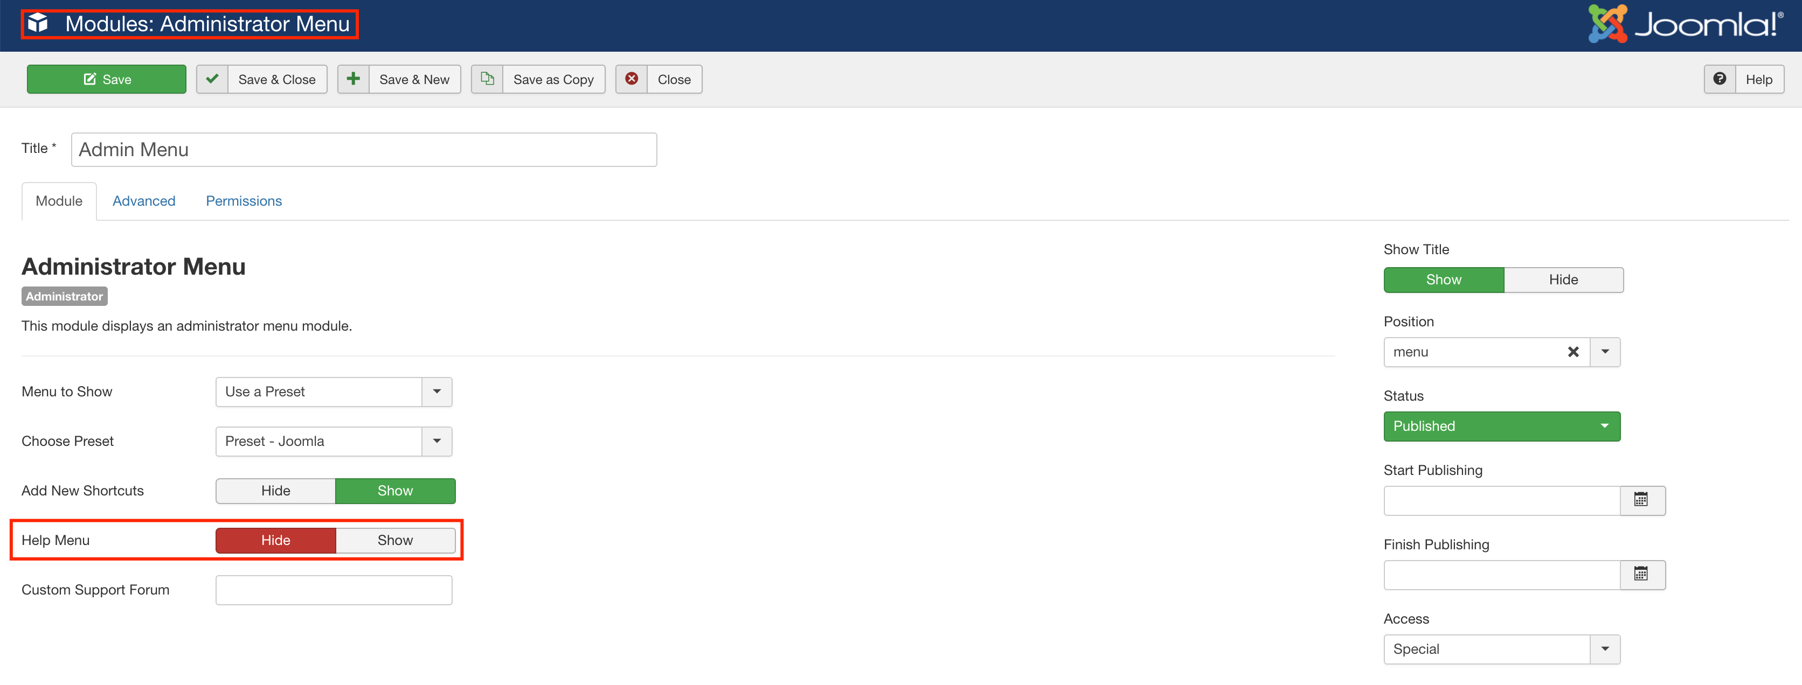Image resolution: width=1802 pixels, height=685 pixels.
Task: Click the Custom Support Forum text field
Action: [x=334, y=589]
